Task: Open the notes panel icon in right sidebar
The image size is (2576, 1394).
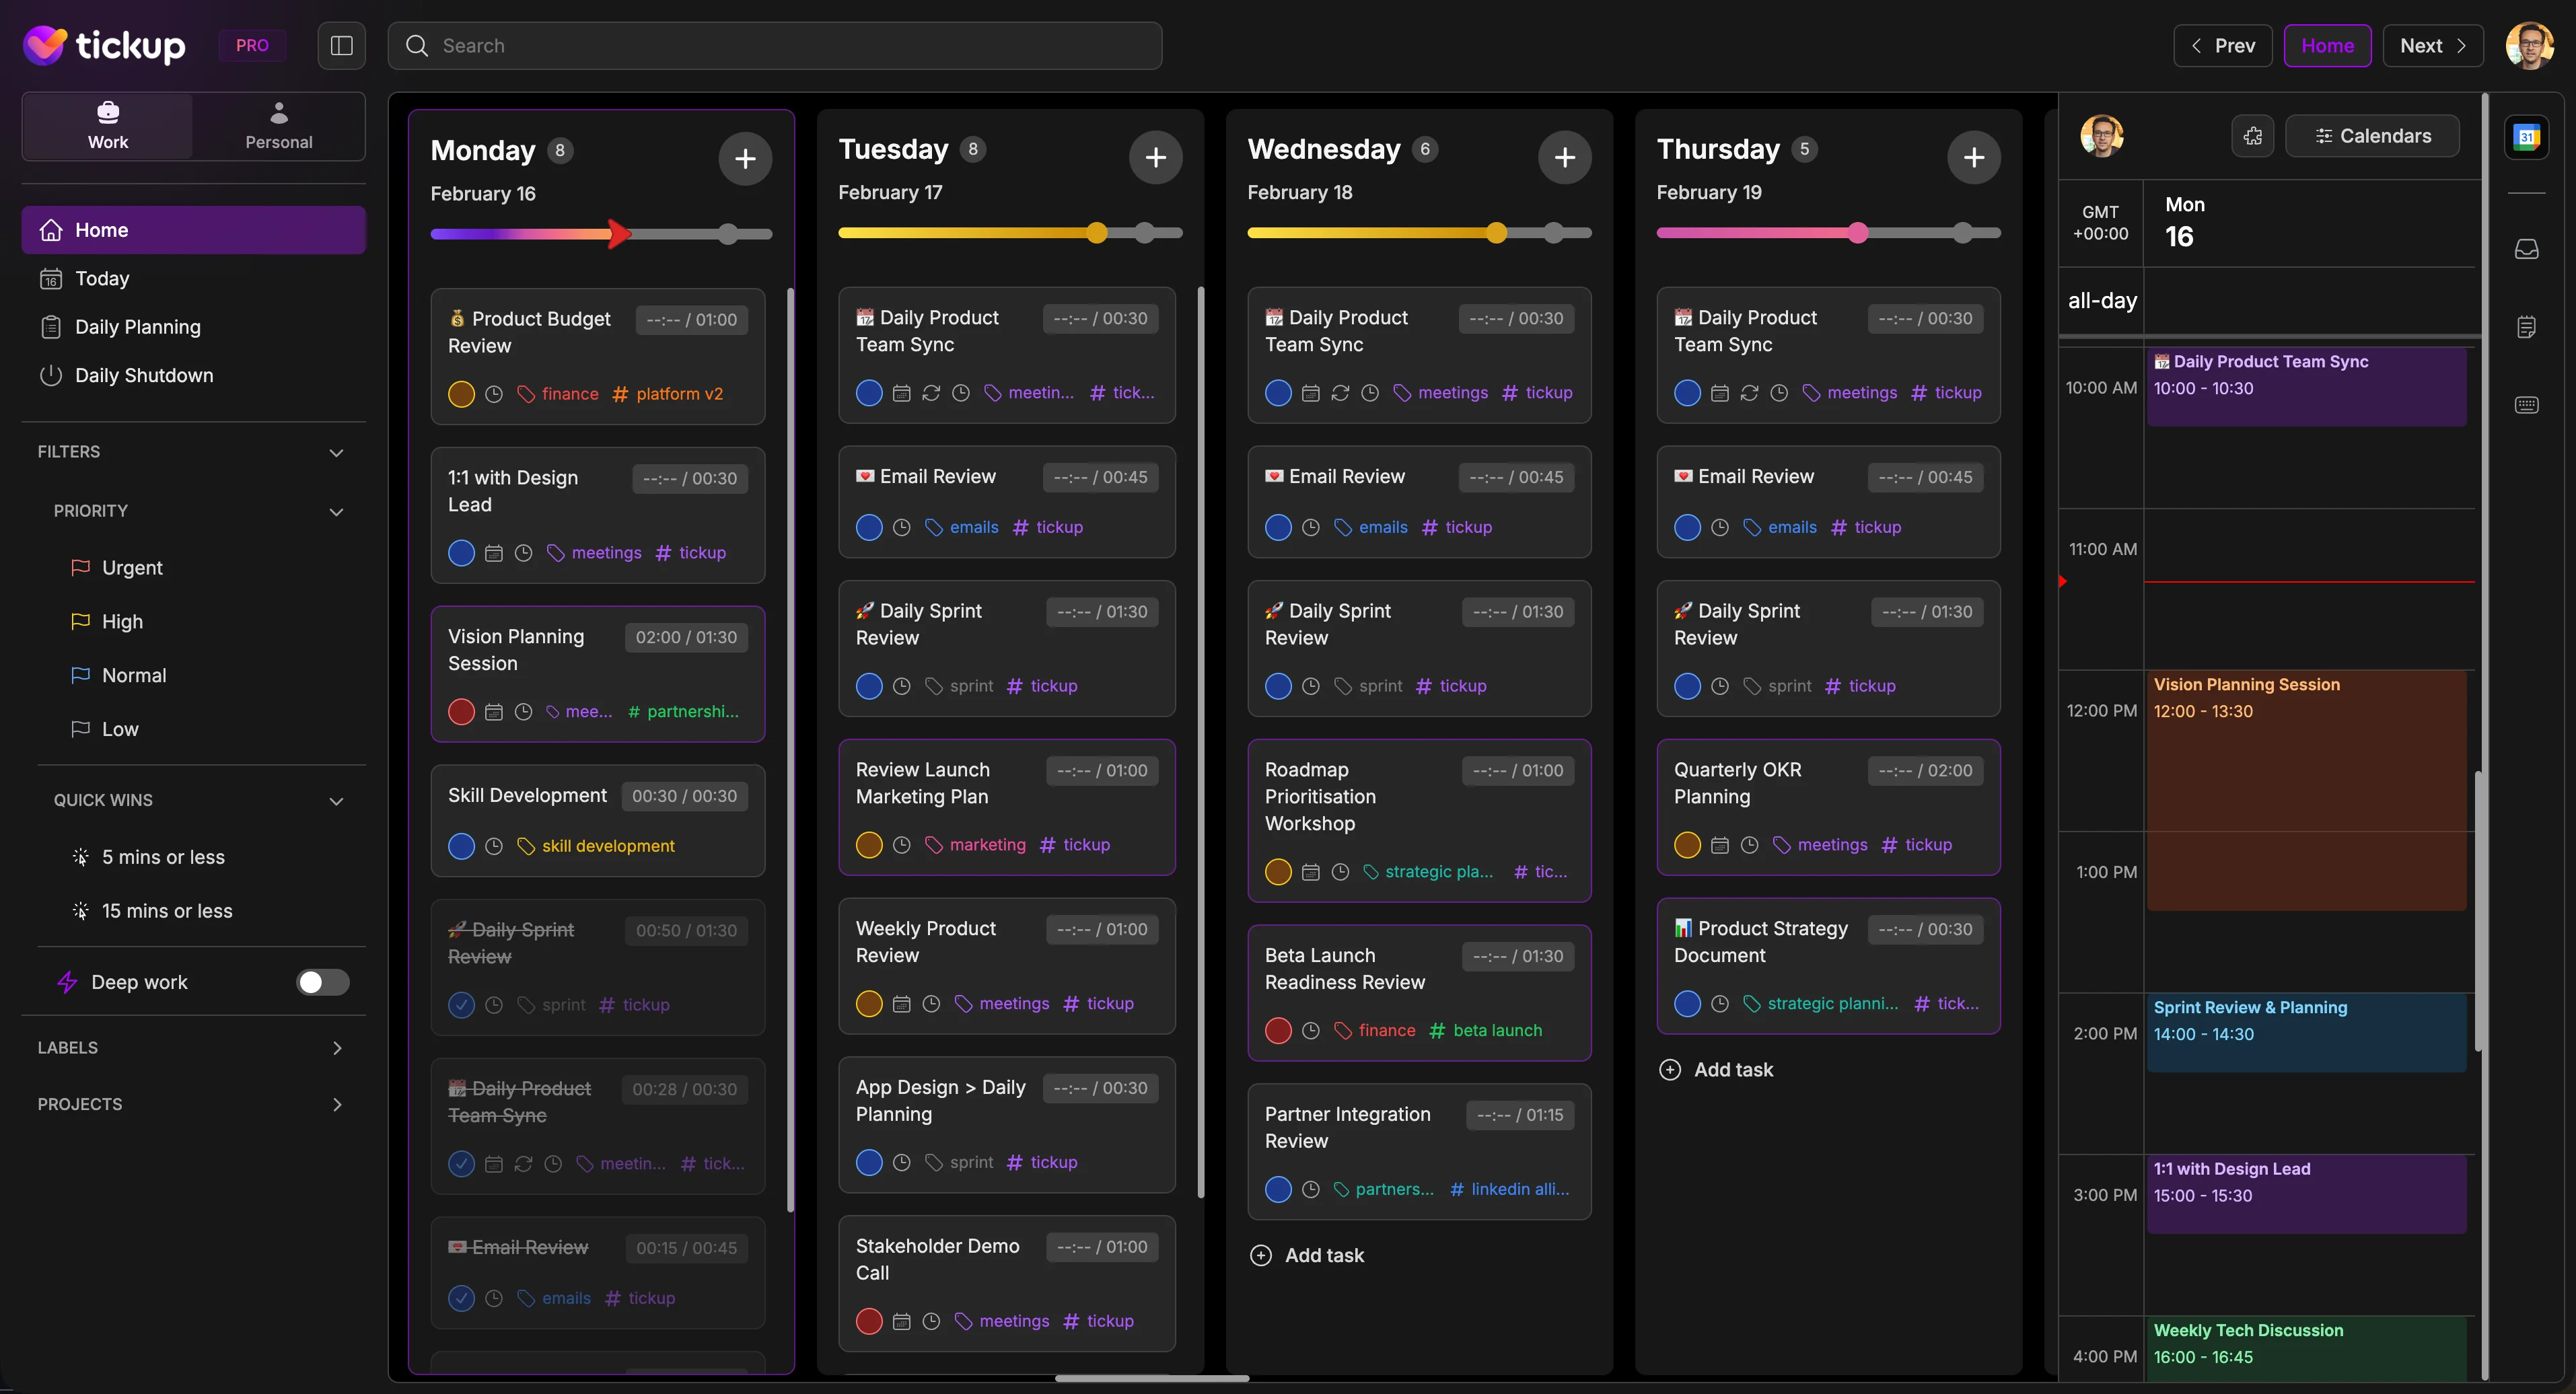Action: [2528, 326]
